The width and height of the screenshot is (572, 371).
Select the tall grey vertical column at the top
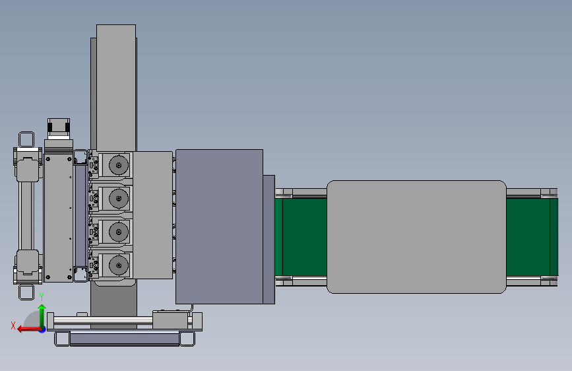[x=116, y=88]
